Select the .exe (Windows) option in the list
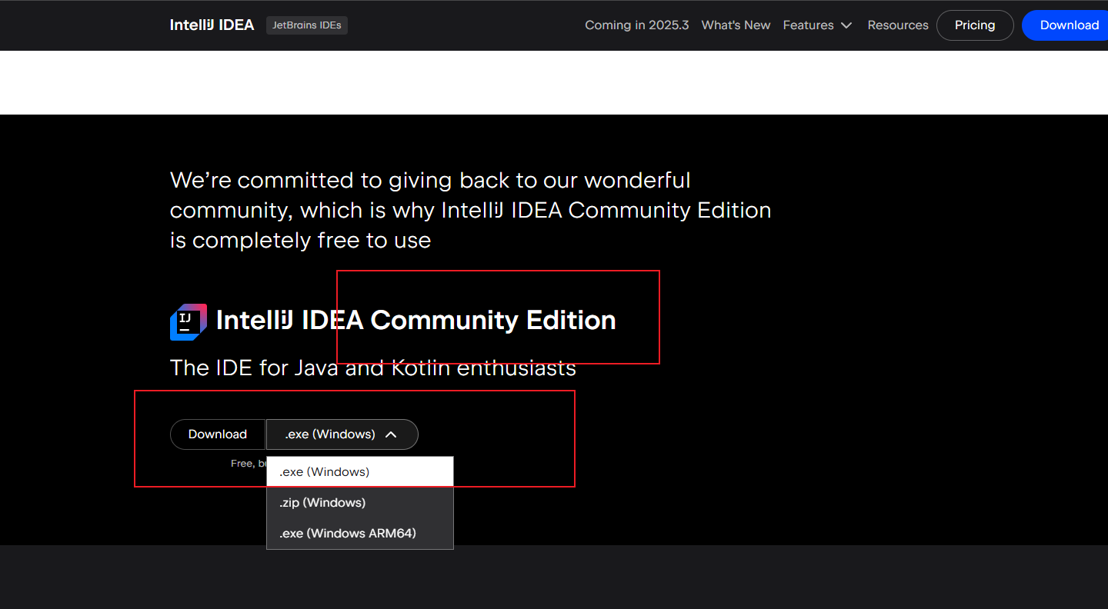Viewport: 1108px width, 609px height. coord(360,471)
